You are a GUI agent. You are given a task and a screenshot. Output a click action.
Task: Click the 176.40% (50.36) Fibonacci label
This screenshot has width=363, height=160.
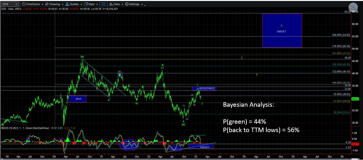point(341,46)
